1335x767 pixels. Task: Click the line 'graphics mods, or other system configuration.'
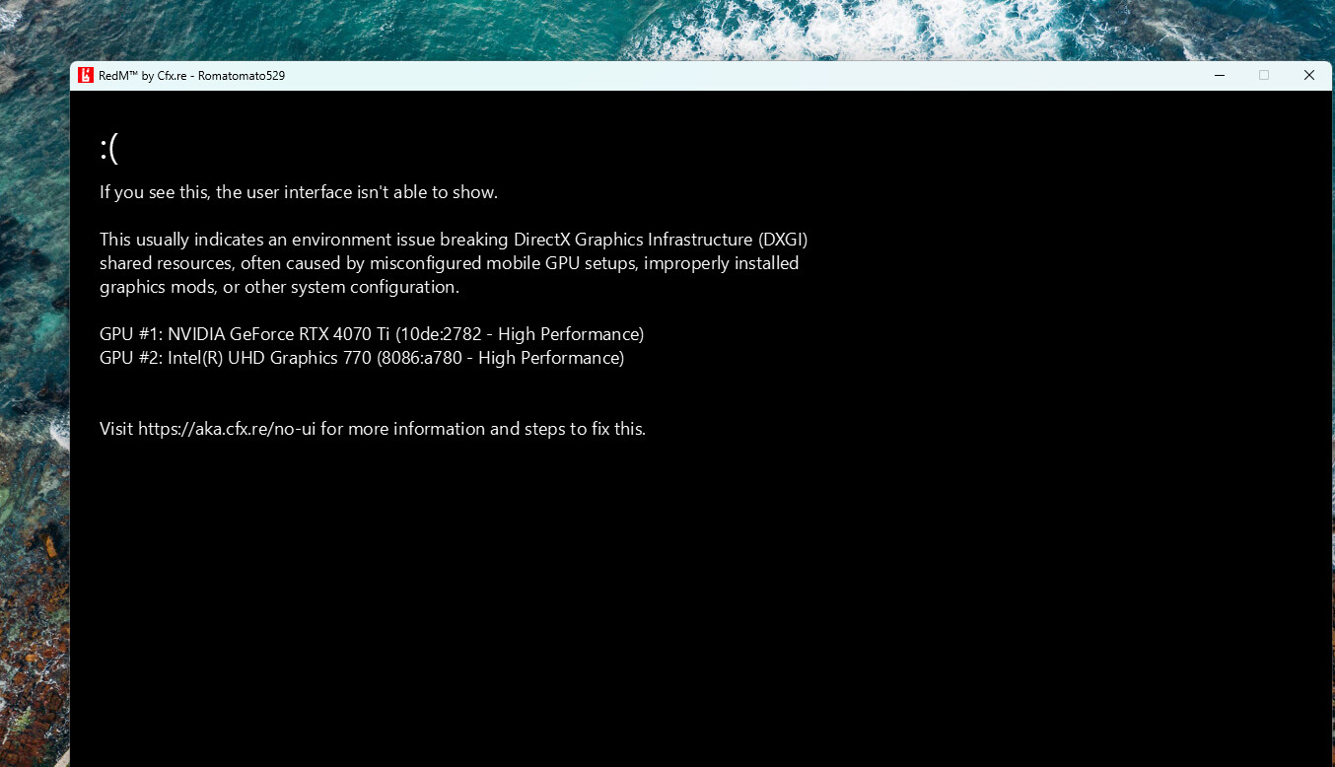point(280,287)
